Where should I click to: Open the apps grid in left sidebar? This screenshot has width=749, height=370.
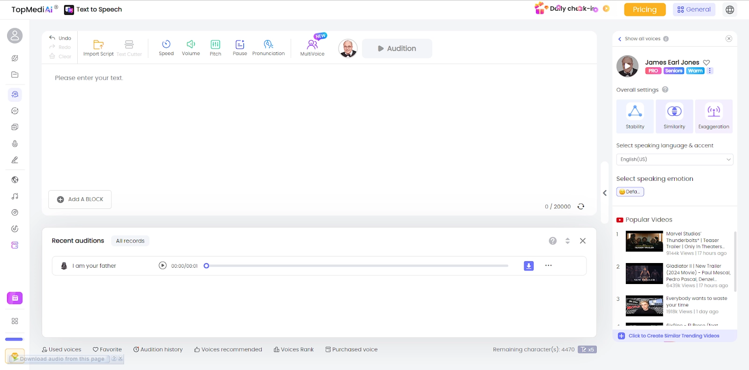15,321
